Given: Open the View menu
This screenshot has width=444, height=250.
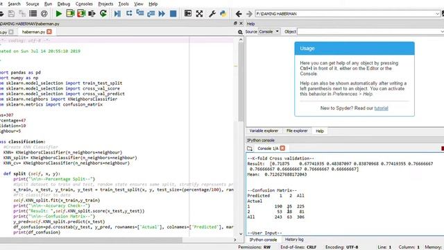Looking at the screenshot, I should coord(139,4).
